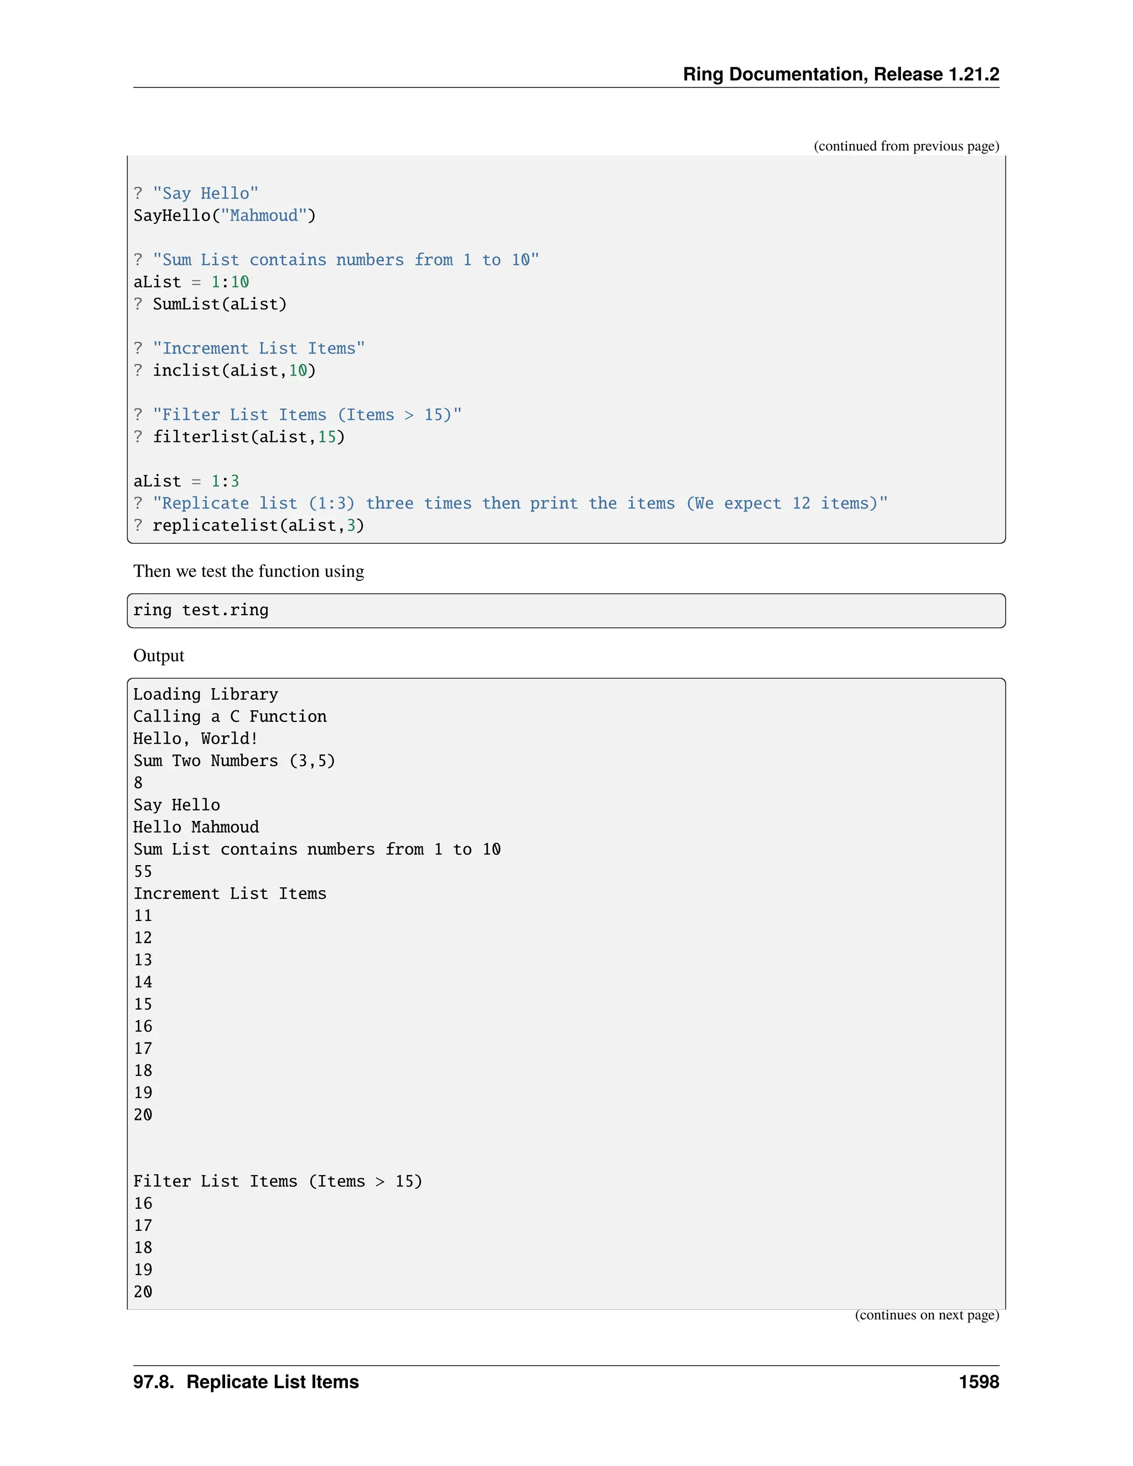Click the page number 1598
Image resolution: width=1133 pixels, height=1466 pixels.
coord(978,1382)
